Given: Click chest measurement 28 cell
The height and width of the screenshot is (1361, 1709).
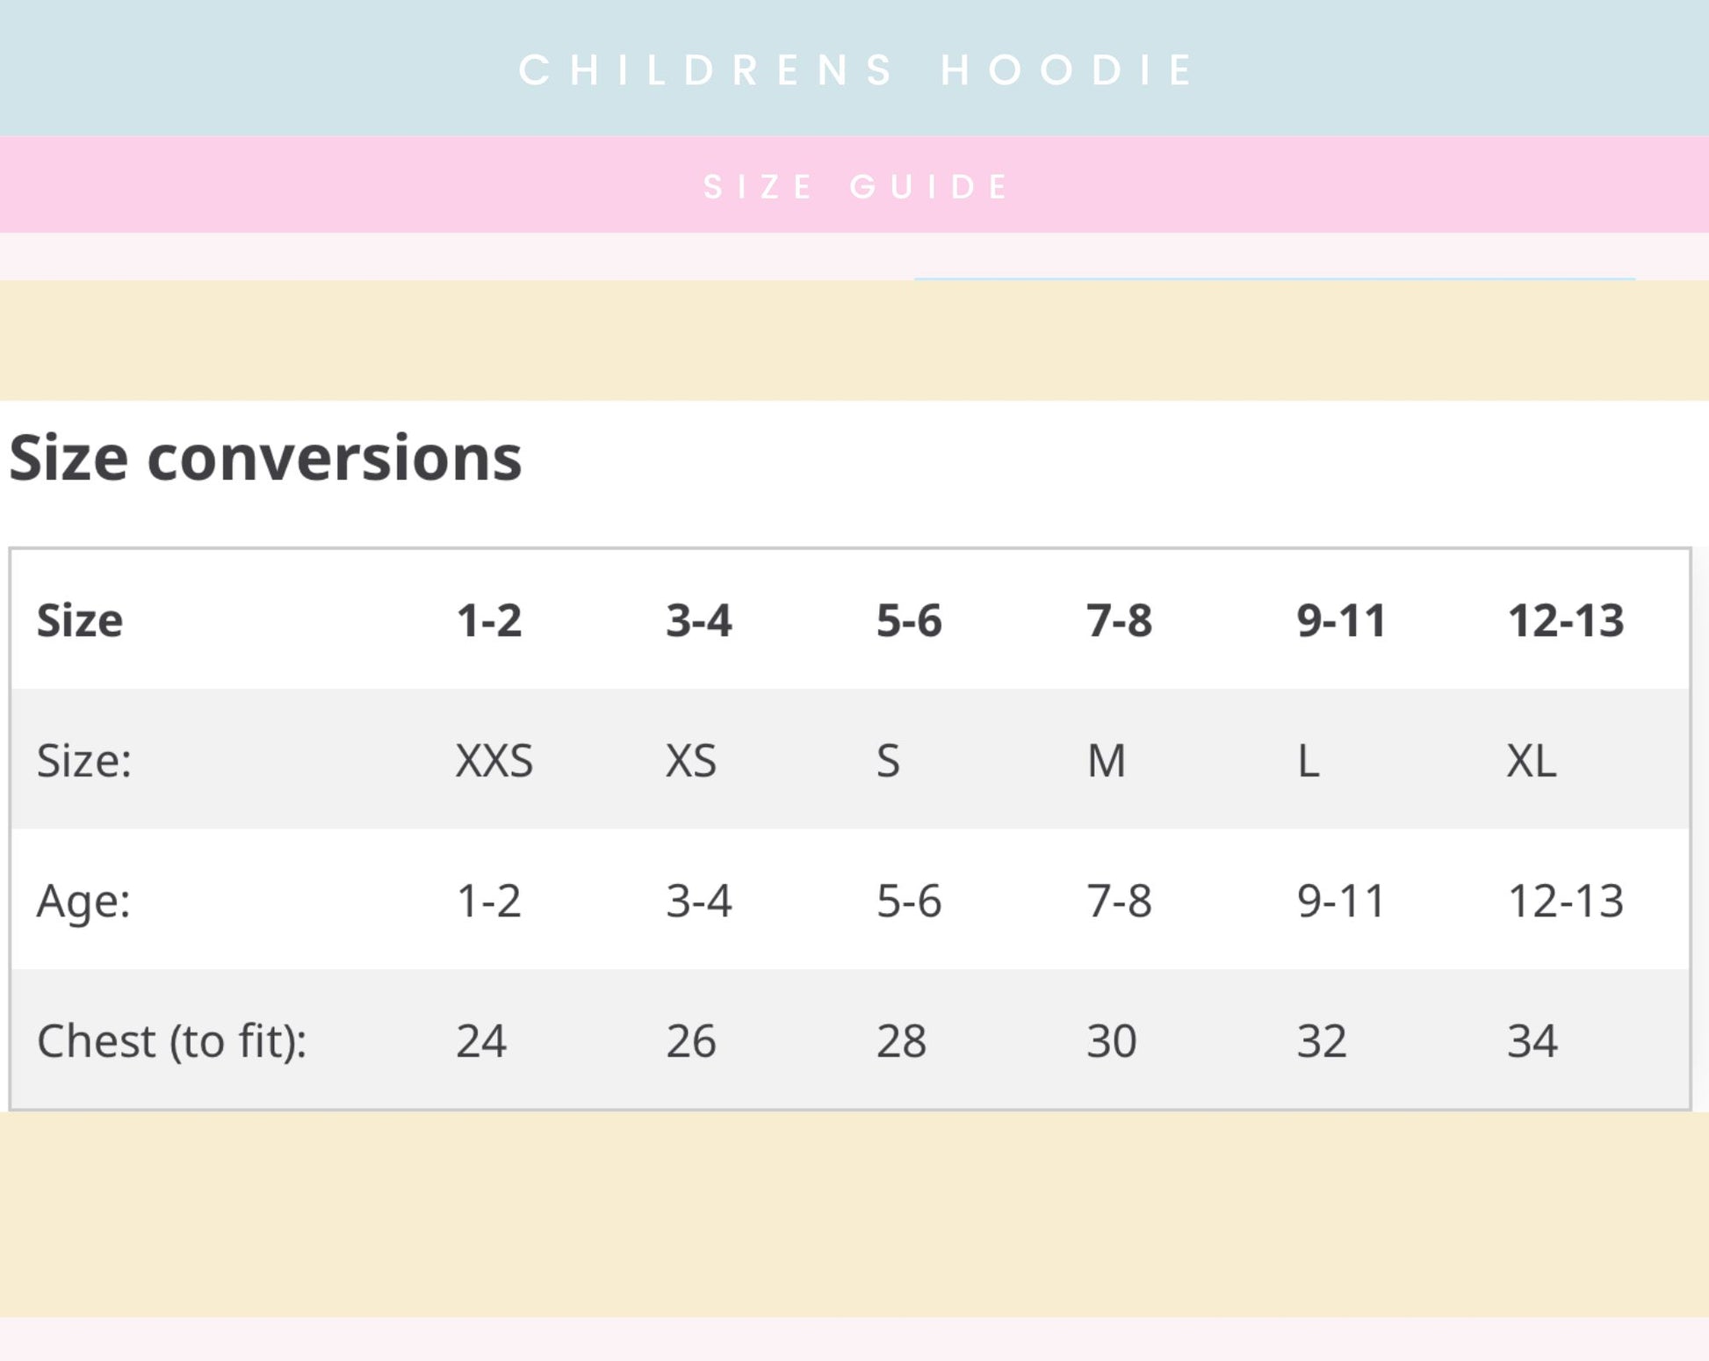Looking at the screenshot, I should click(901, 1041).
